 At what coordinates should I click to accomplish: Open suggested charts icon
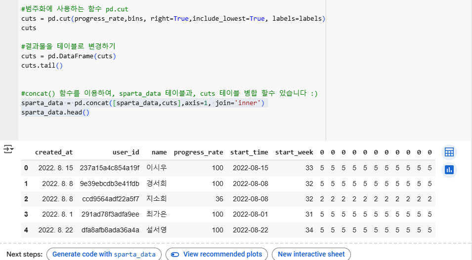coord(449,170)
